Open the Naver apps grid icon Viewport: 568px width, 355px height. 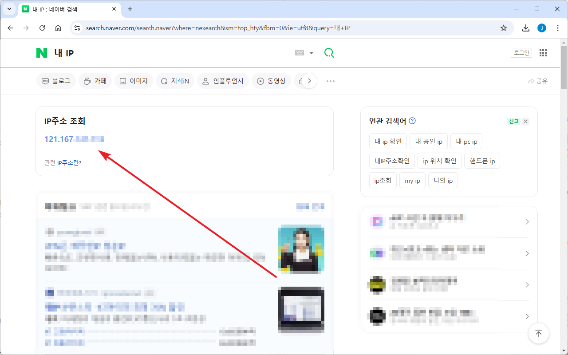pos(543,53)
